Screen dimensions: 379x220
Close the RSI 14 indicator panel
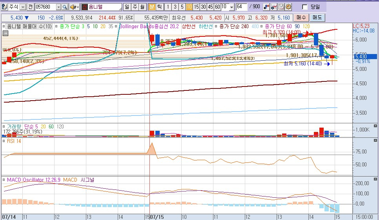point(375,141)
